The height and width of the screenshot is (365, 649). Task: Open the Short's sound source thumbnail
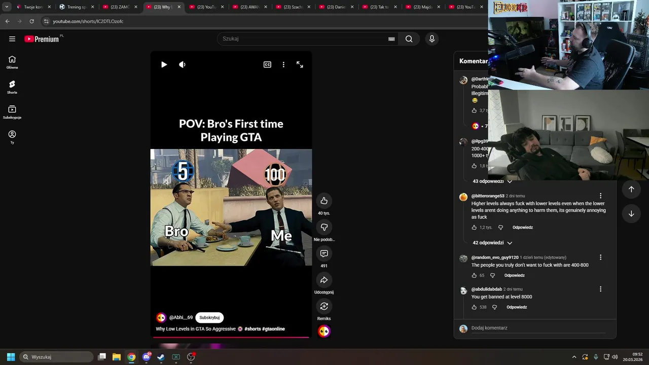tap(324, 331)
